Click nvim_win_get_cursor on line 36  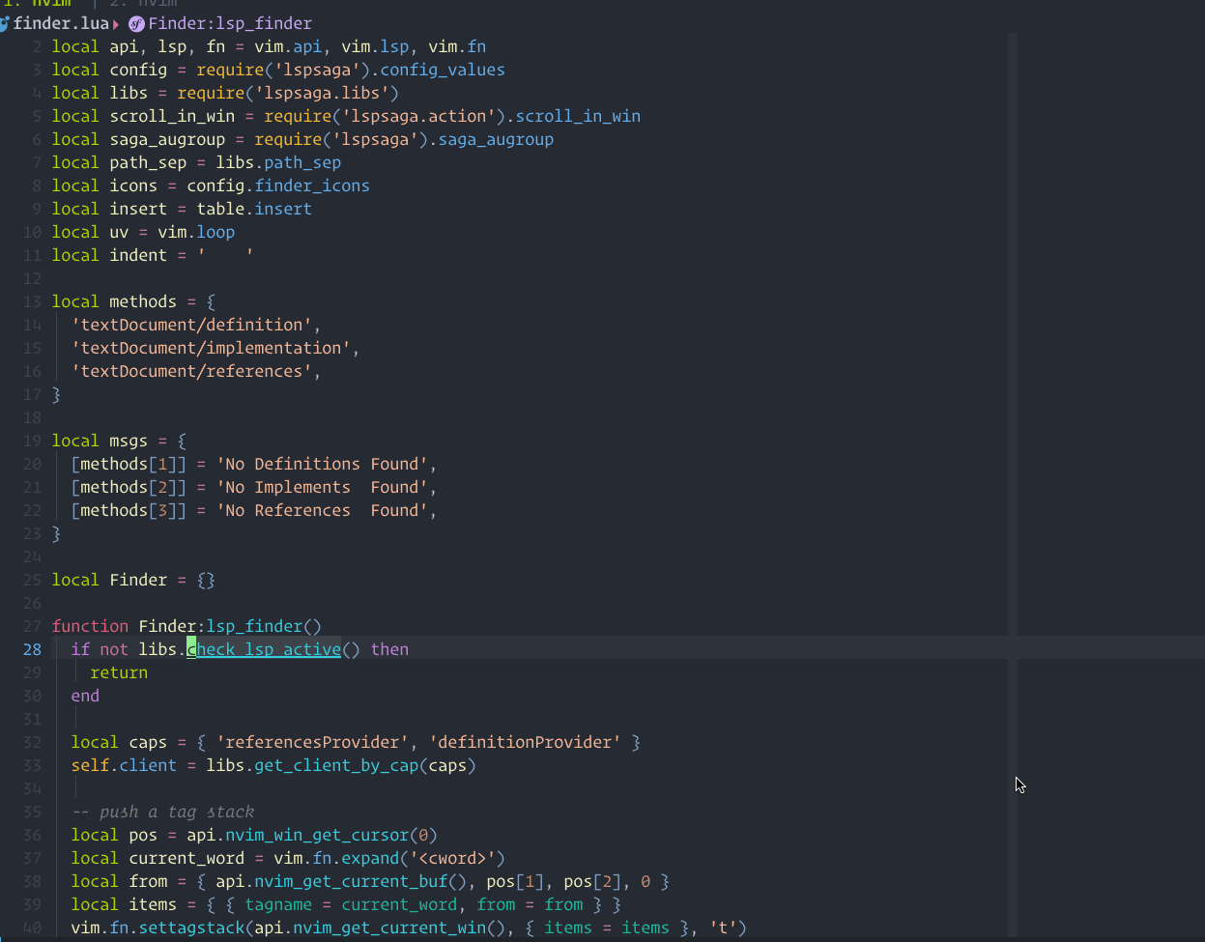pos(317,835)
